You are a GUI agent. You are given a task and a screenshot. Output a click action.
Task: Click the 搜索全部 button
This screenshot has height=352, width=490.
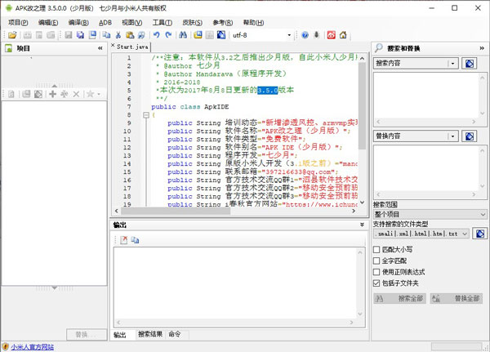click(x=399, y=299)
